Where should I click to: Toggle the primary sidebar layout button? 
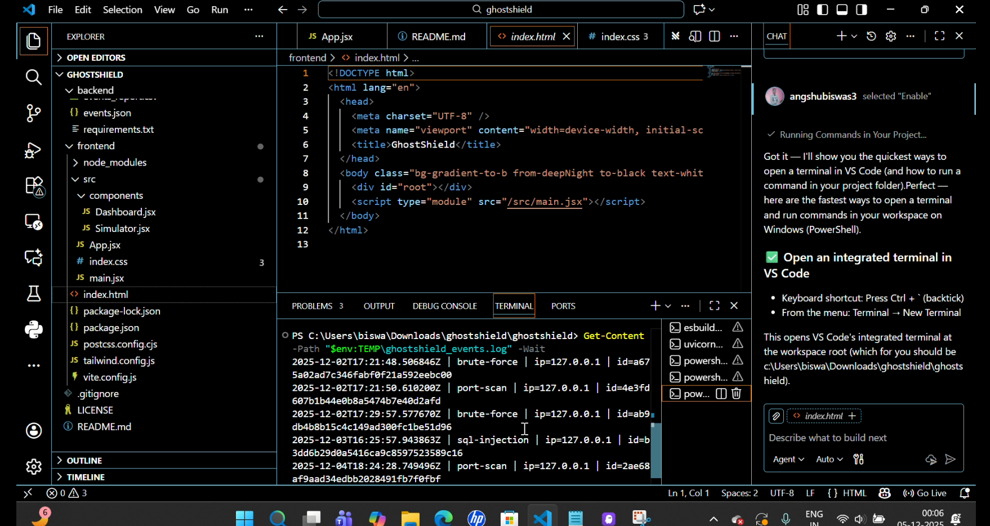pos(822,10)
